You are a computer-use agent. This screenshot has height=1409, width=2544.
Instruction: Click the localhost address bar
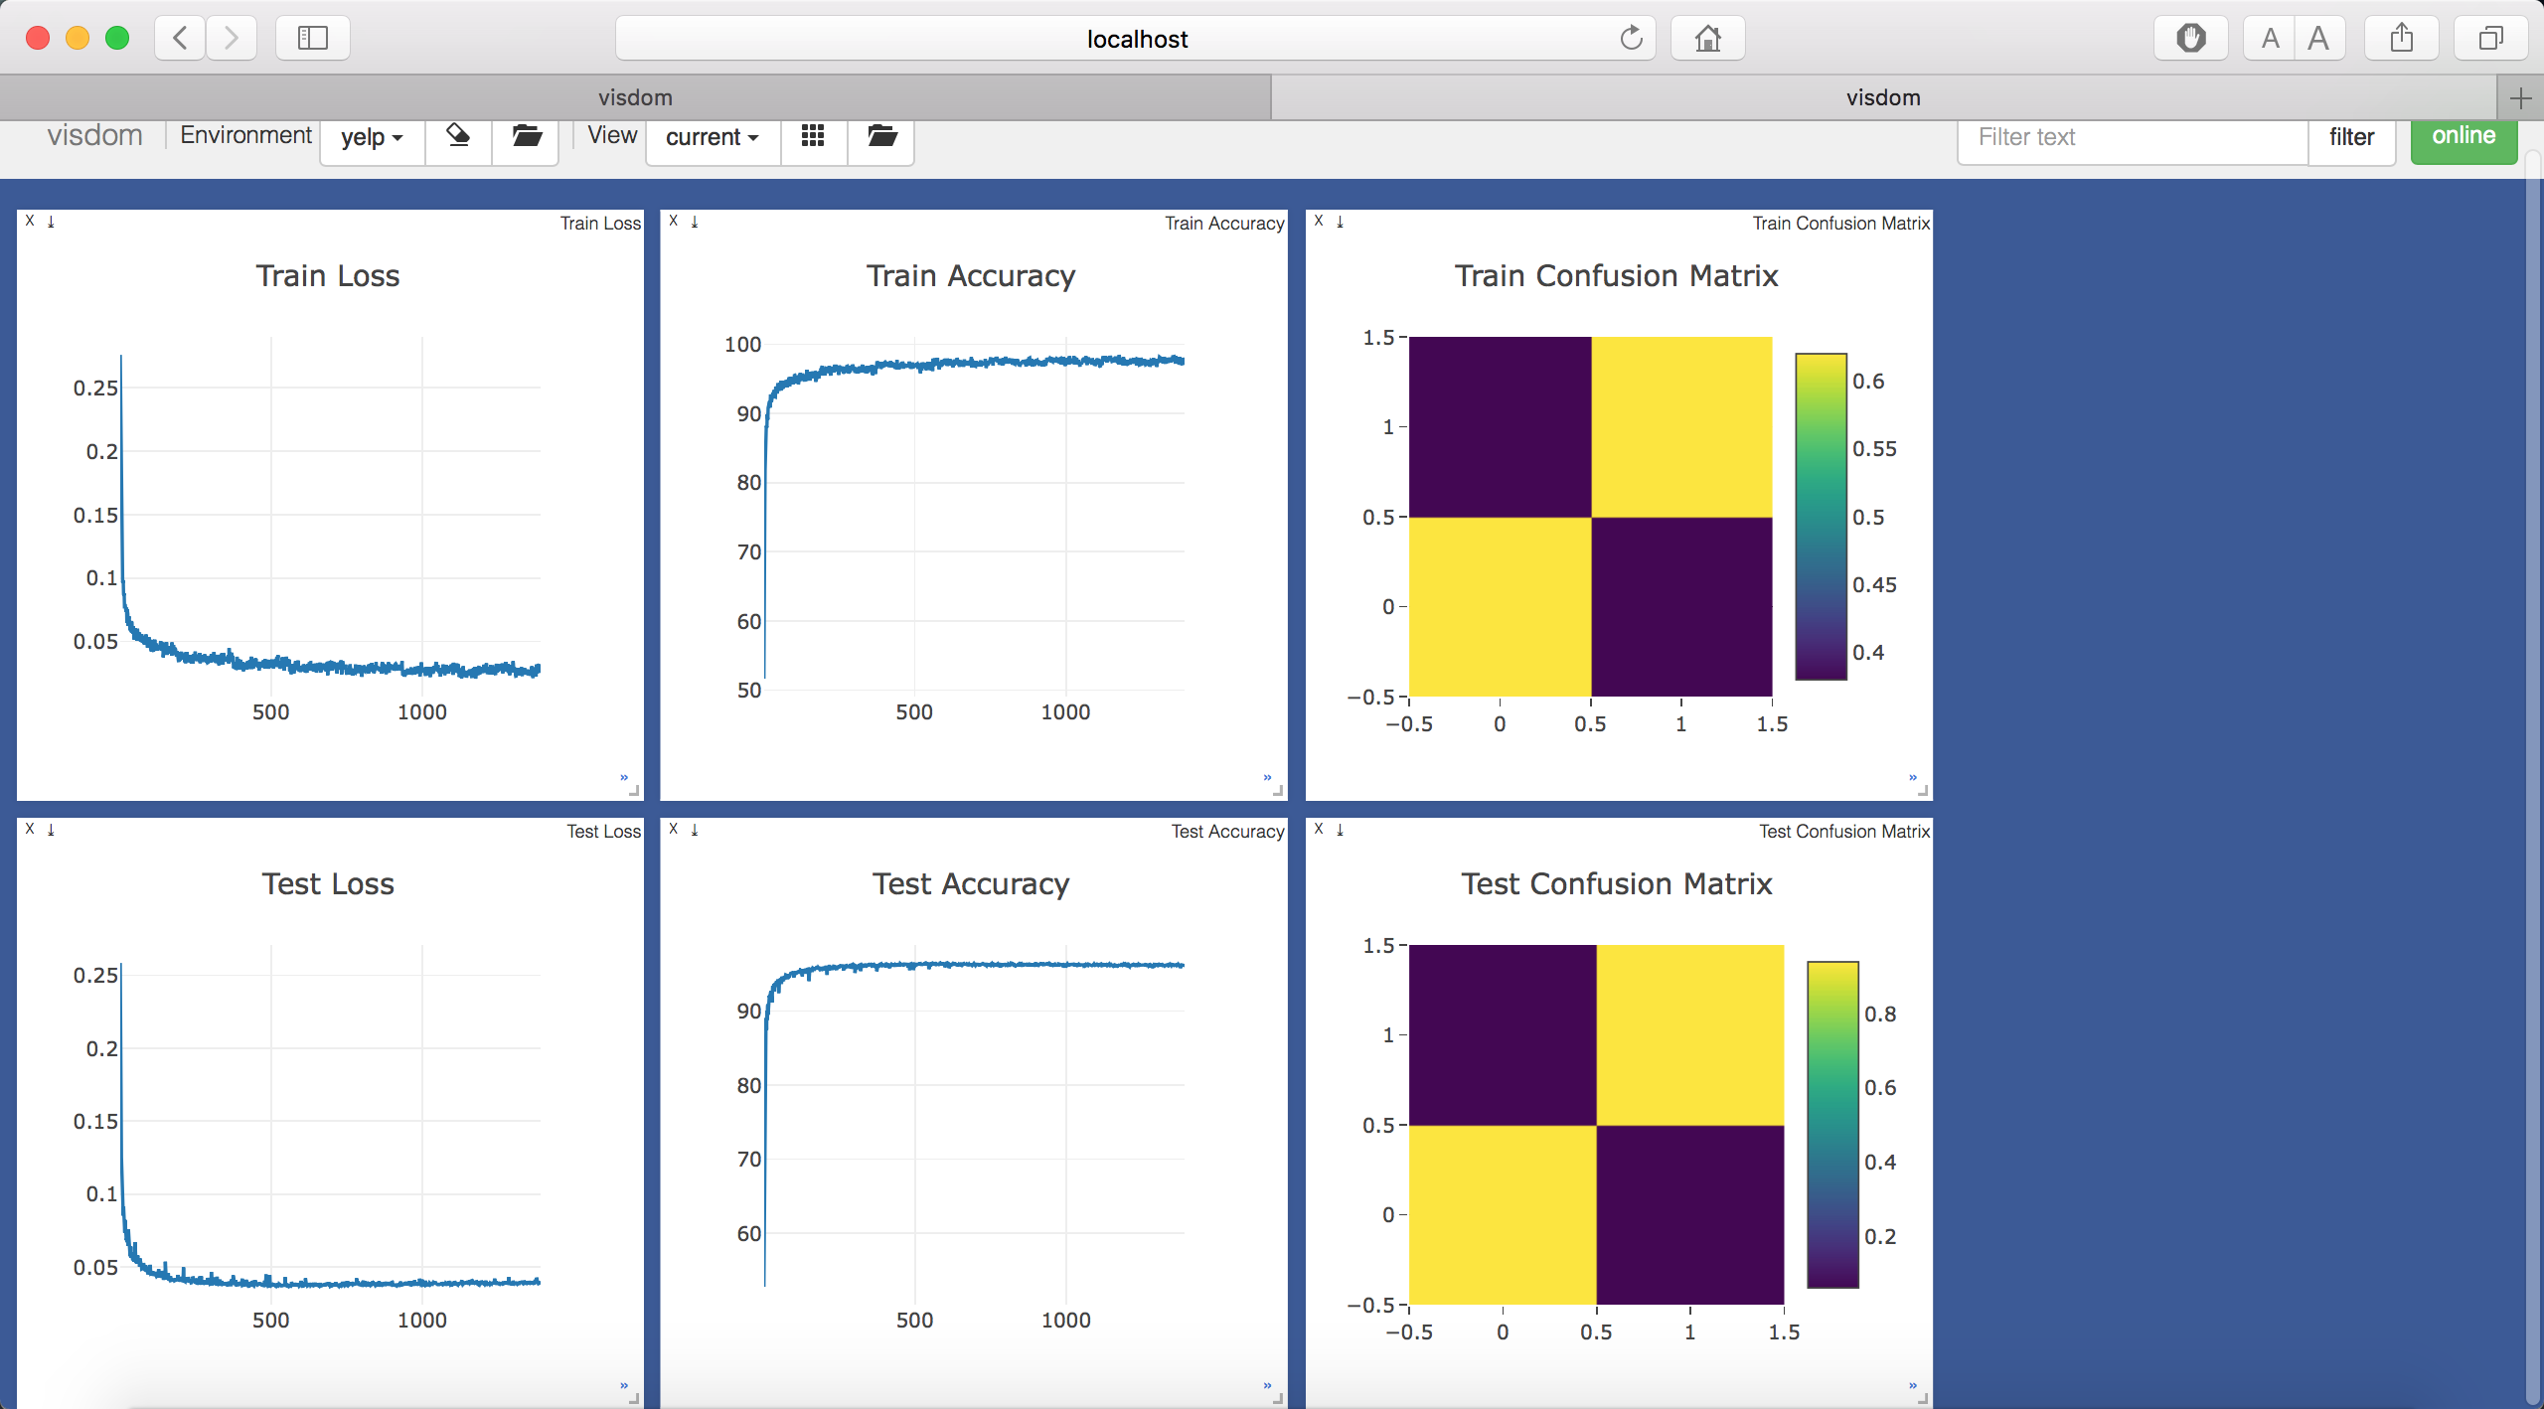1136,38
